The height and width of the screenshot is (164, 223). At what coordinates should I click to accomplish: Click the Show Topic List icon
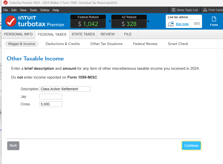click(x=173, y=10)
